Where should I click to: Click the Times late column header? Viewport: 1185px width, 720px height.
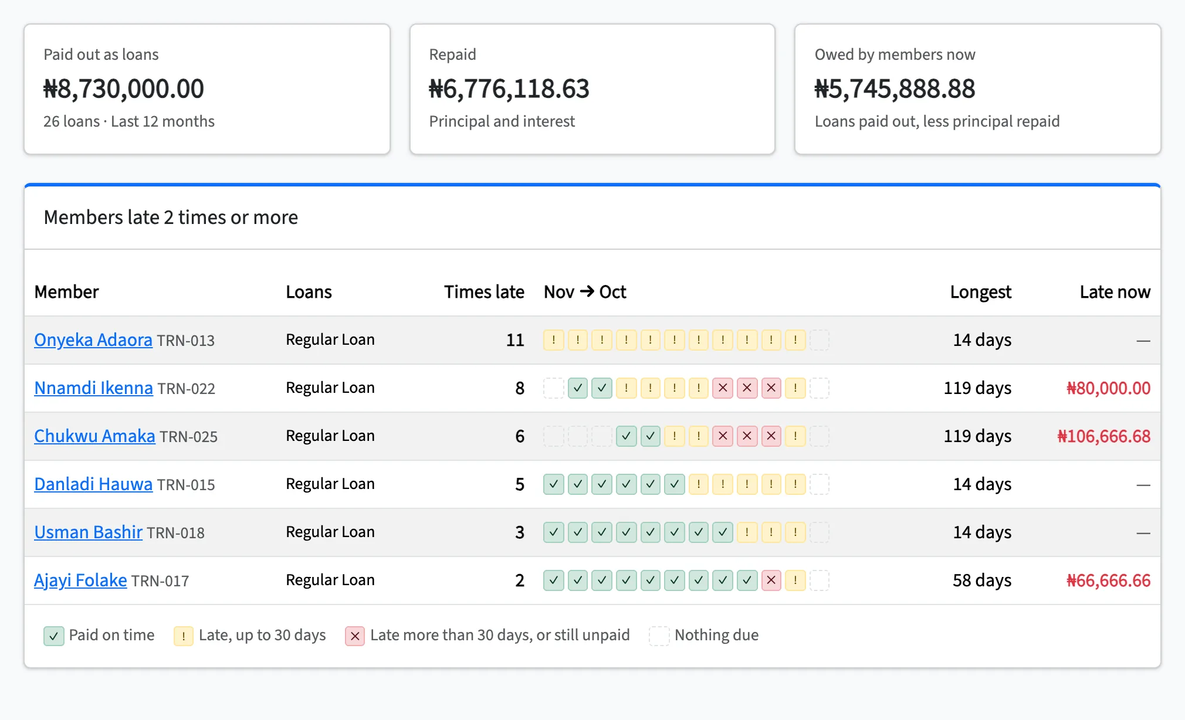pos(484,292)
